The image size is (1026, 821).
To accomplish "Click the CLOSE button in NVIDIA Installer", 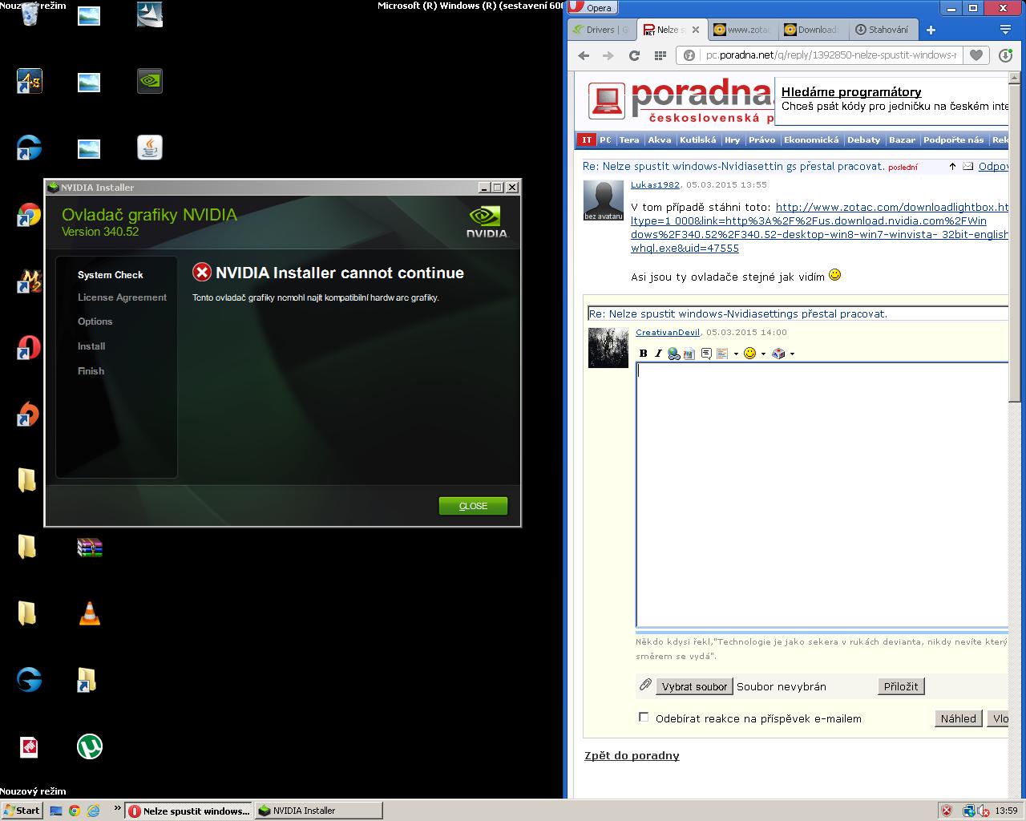I will [x=473, y=506].
